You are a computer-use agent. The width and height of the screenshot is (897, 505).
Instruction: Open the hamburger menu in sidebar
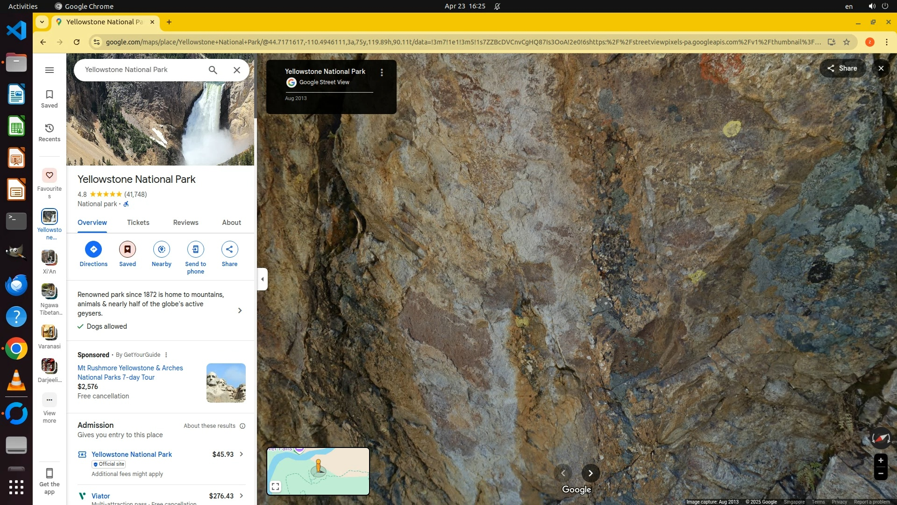pyautogui.click(x=50, y=70)
